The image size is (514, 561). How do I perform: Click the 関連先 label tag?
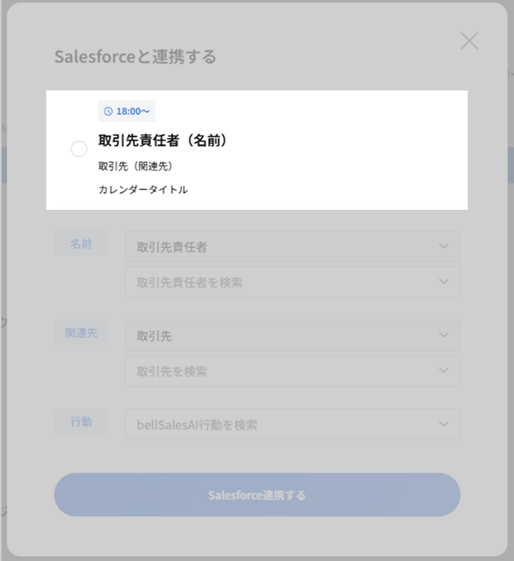point(80,332)
